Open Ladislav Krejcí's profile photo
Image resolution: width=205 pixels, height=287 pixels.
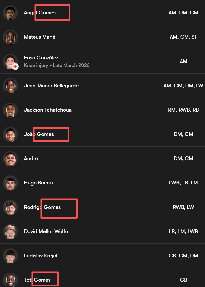pyautogui.click(x=10, y=256)
